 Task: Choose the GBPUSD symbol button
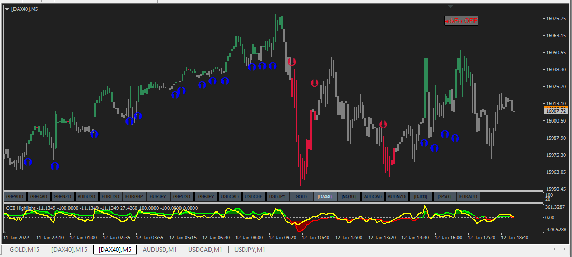182,196
